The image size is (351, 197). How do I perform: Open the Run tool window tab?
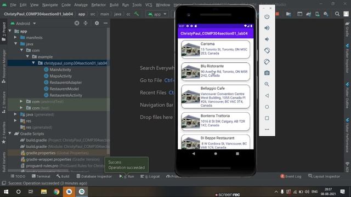coord(127,176)
